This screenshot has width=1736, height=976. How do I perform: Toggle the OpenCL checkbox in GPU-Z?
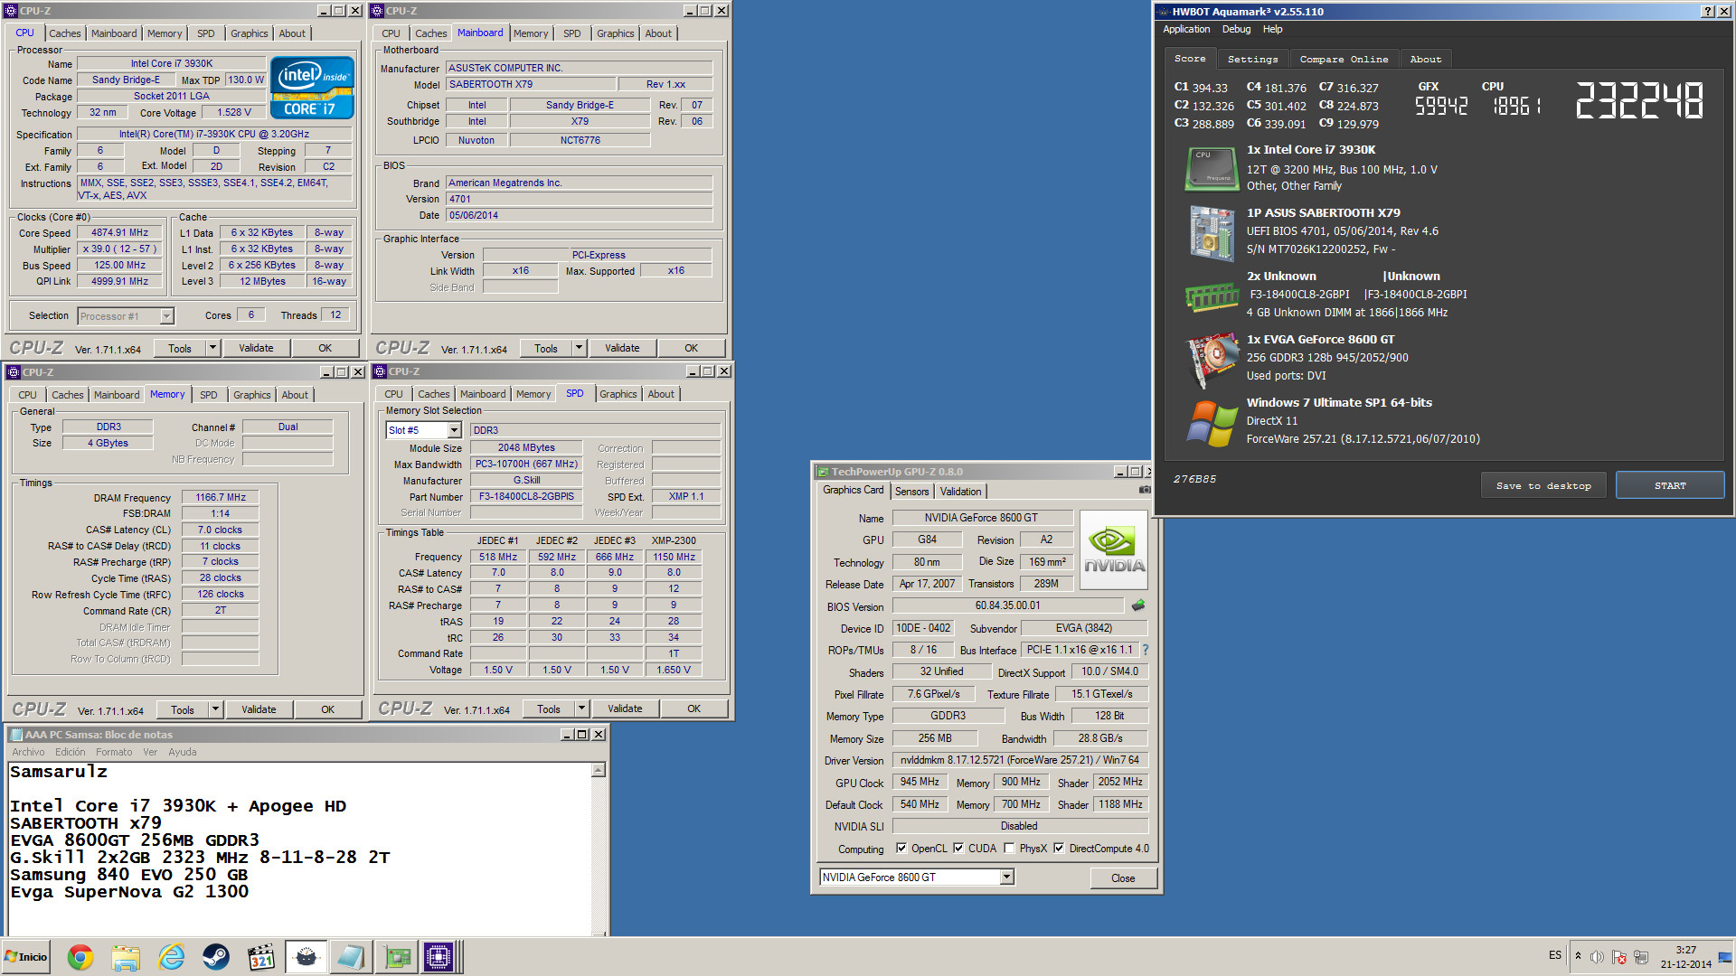tap(901, 849)
